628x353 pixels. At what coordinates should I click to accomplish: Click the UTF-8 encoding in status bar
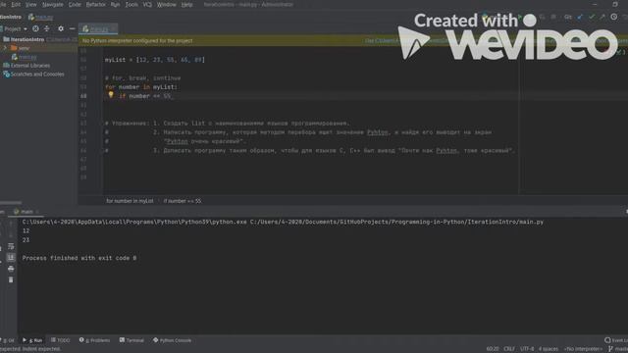[527, 349]
